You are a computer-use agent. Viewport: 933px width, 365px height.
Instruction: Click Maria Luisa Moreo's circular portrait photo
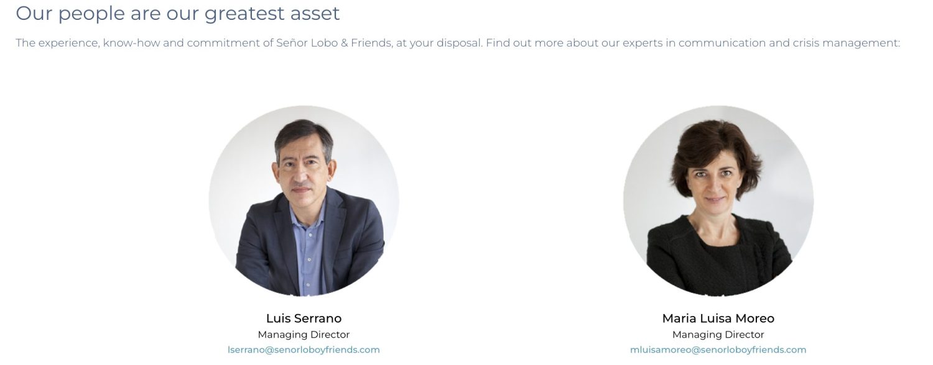718,201
